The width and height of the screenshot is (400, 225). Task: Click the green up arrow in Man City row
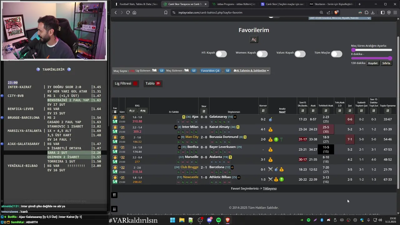pos(276,139)
